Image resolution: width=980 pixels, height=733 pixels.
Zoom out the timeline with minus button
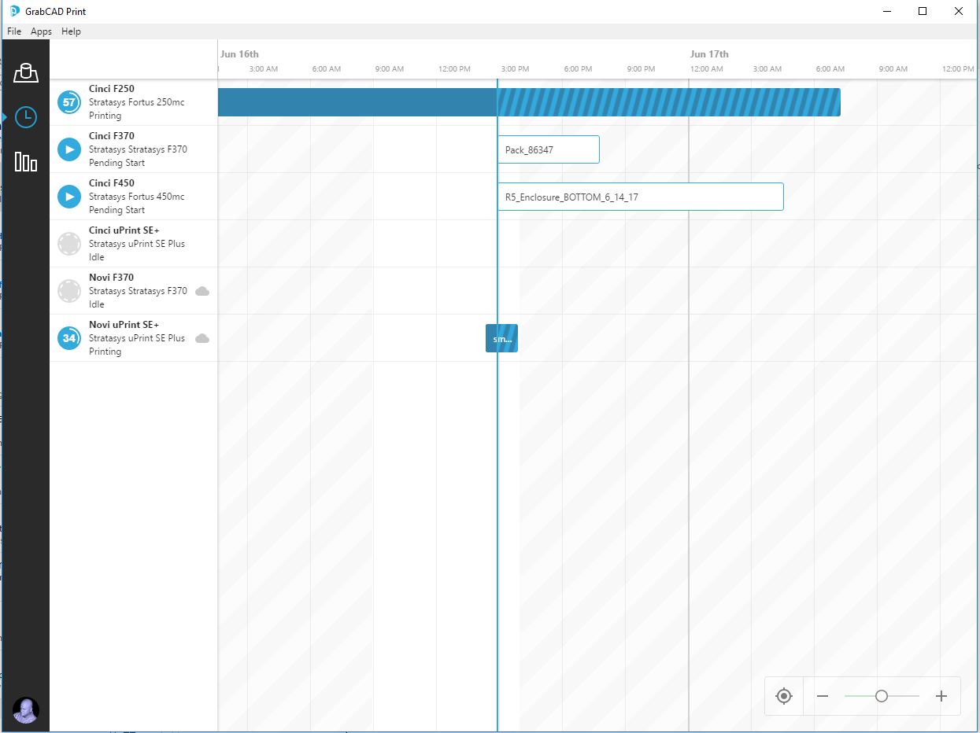[x=823, y=696]
